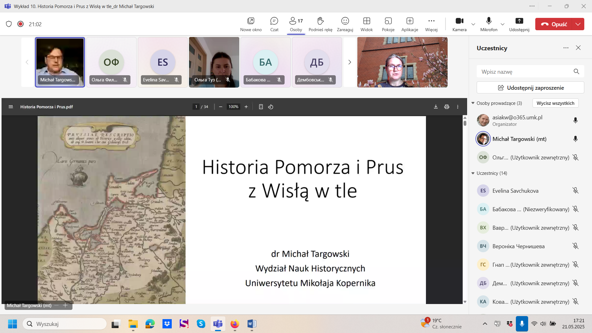
Task: Open the Czat chat panel
Action: pyautogui.click(x=274, y=24)
